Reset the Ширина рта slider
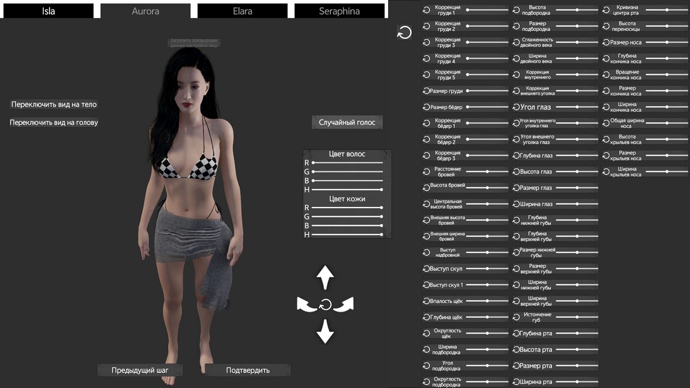 pyautogui.click(x=516, y=382)
